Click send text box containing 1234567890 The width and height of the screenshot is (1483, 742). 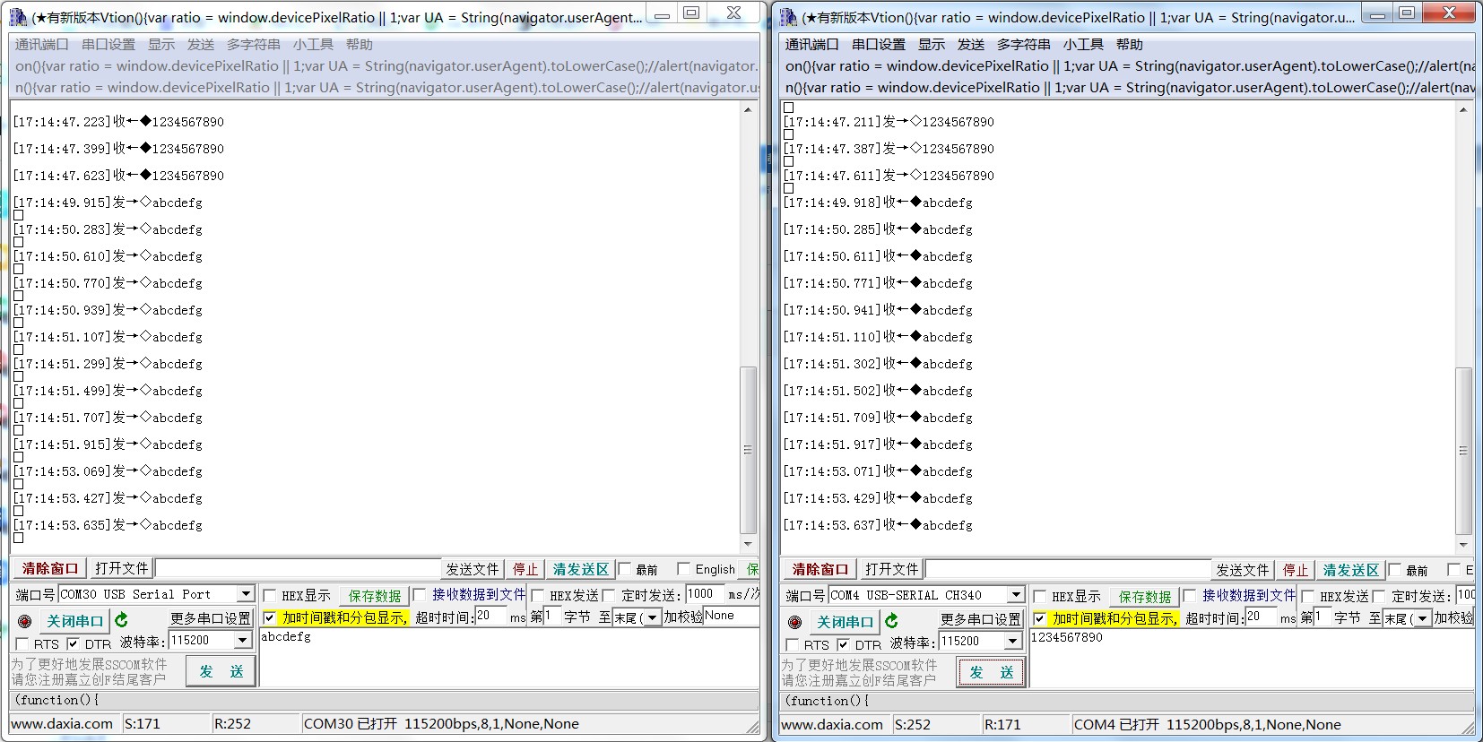tap(1252, 658)
